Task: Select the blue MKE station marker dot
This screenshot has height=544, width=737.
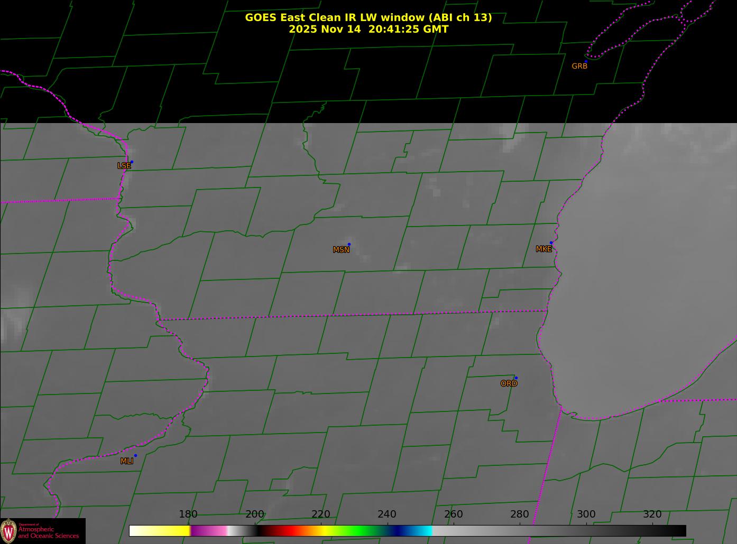Action: click(551, 243)
